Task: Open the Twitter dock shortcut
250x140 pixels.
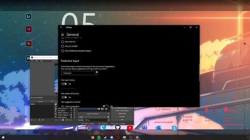Action: point(104,128)
